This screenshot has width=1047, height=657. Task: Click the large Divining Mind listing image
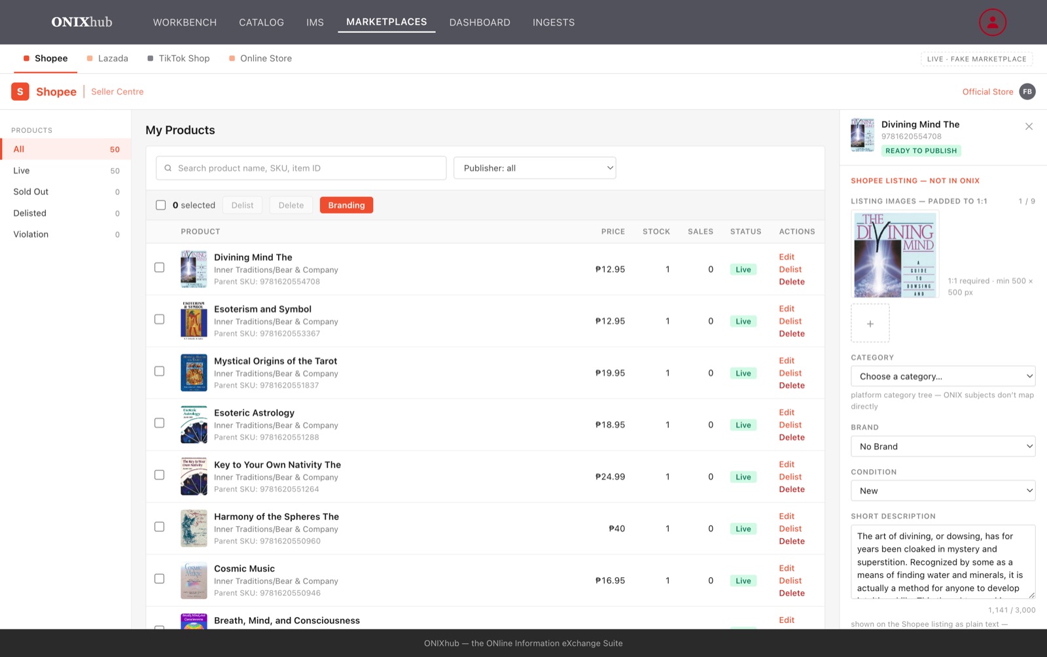(895, 255)
